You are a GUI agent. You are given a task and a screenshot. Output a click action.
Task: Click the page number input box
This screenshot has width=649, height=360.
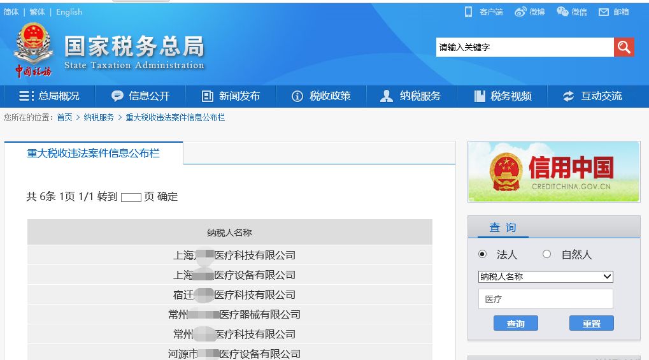coord(131,198)
